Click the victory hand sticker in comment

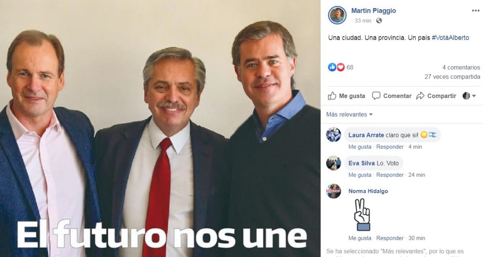pos(362,215)
